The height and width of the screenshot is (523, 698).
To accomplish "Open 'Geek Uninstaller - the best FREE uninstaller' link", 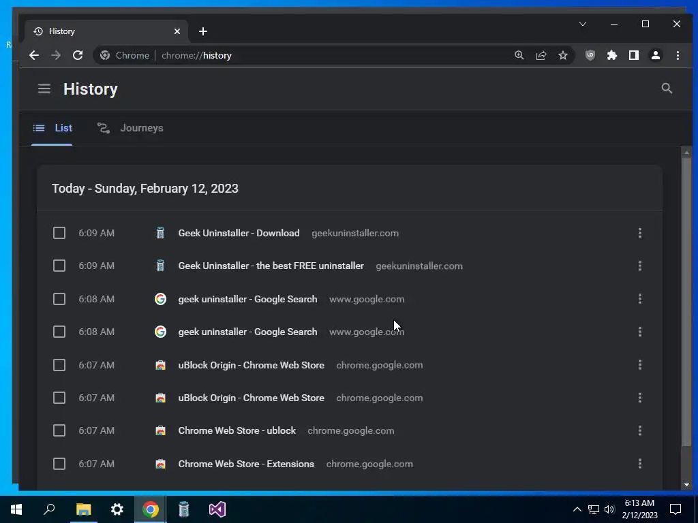I will 271,266.
